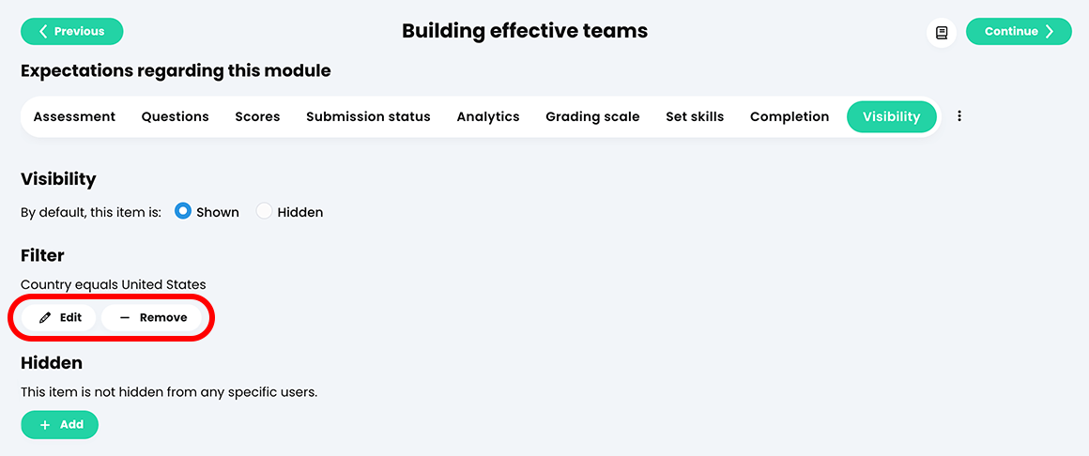1089x456 pixels.
Task: Open the Questions tab
Action: click(176, 117)
